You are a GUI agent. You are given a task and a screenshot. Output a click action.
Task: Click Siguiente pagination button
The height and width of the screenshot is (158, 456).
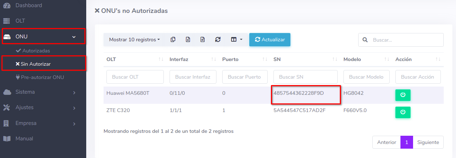pyautogui.click(x=428, y=142)
